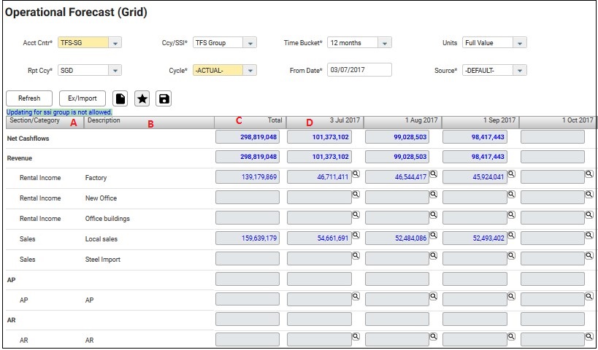Click the Ex/Import button
This screenshot has height=350, width=598.
tap(83, 98)
